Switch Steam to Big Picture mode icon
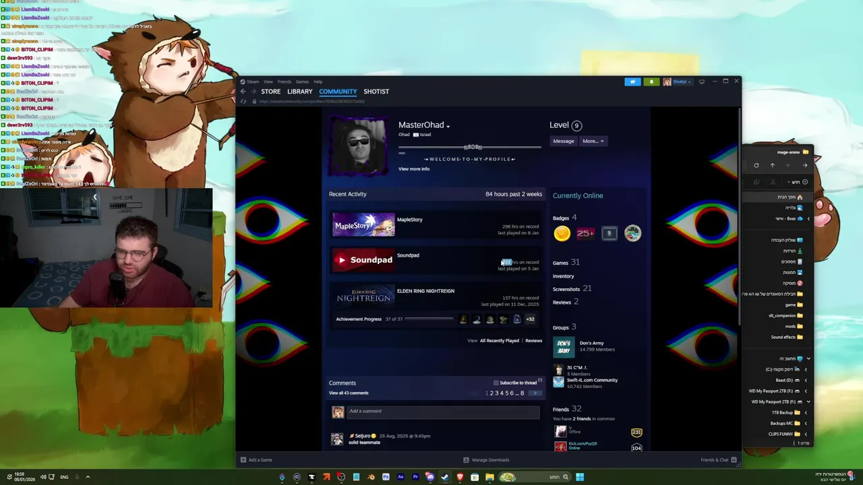The height and width of the screenshot is (485, 863). coord(702,82)
